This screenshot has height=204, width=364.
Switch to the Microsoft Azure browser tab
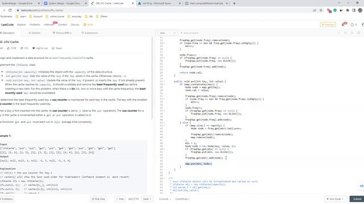pyautogui.click(x=159, y=3)
